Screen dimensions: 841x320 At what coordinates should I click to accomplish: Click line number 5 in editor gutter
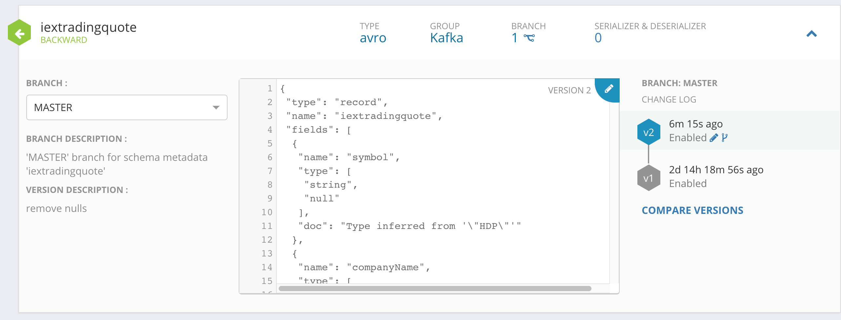click(x=270, y=143)
